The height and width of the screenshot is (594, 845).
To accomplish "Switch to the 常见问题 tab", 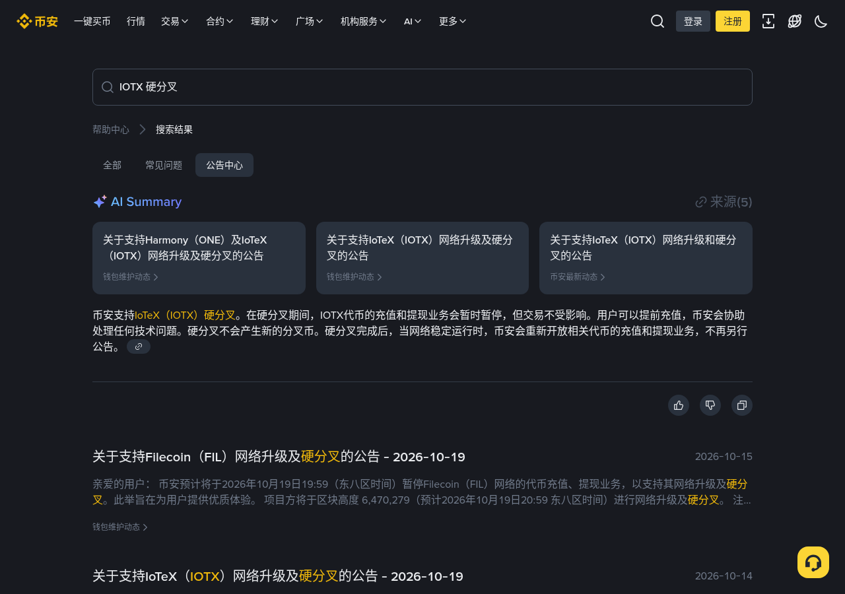I will click(x=164, y=165).
